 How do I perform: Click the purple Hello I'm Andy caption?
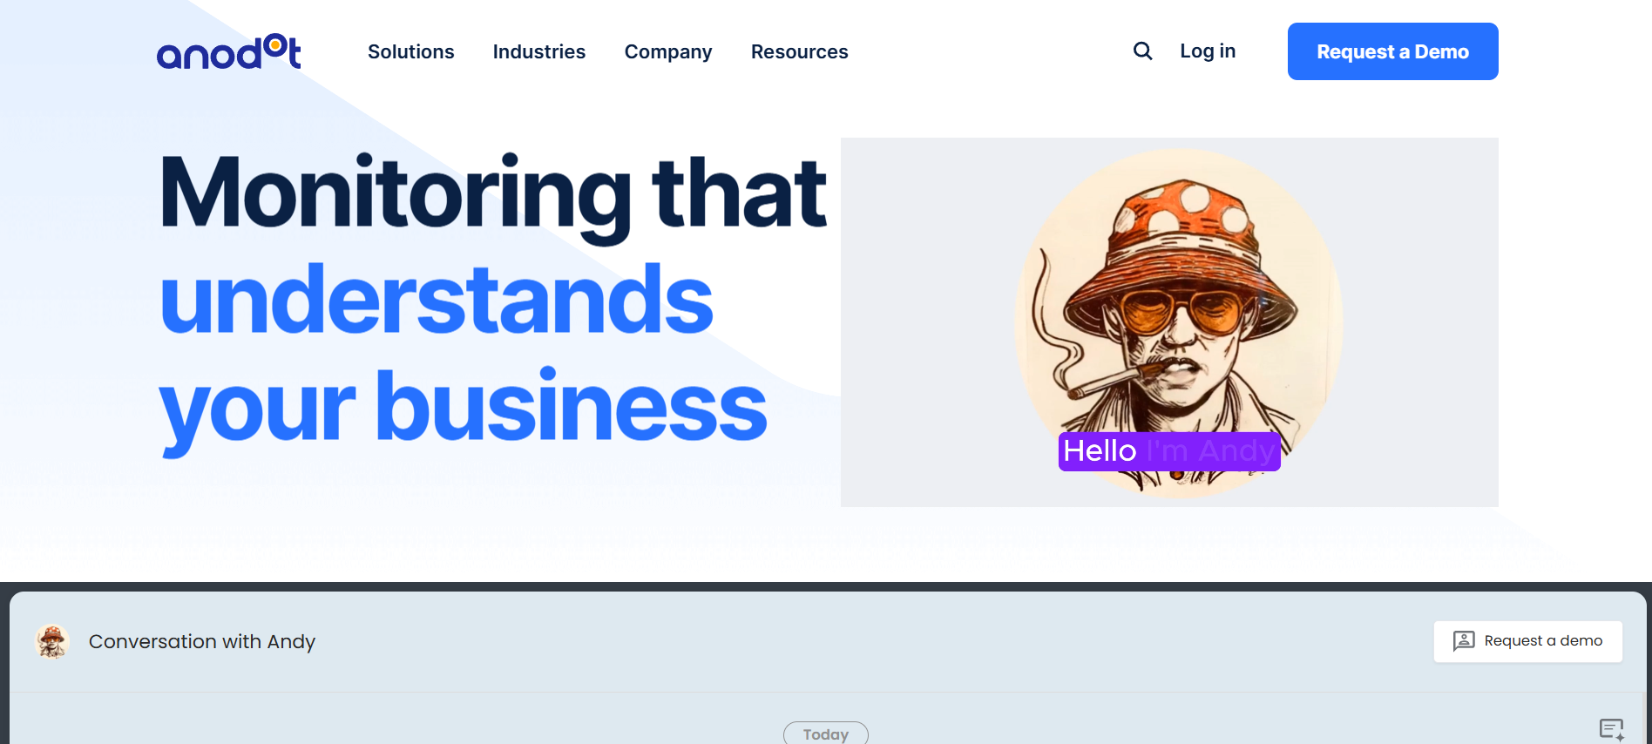coord(1169,451)
